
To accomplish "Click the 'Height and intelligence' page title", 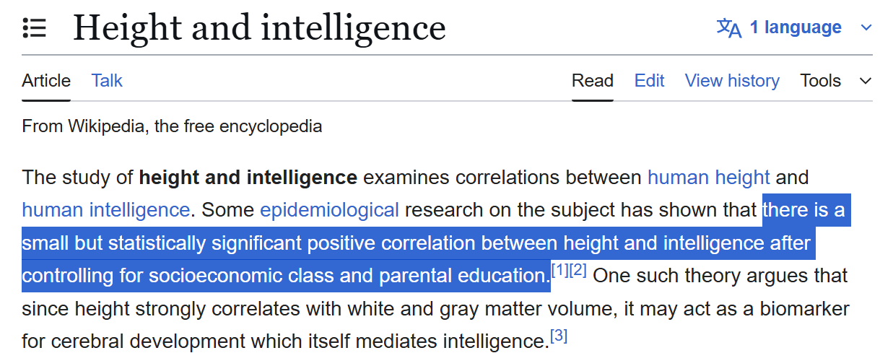I will [259, 28].
